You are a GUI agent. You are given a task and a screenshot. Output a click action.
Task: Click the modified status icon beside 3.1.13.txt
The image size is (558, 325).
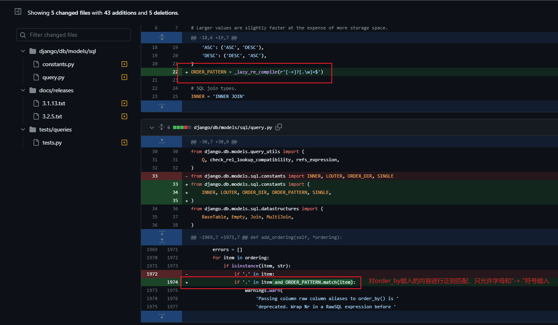pyautogui.click(x=124, y=103)
